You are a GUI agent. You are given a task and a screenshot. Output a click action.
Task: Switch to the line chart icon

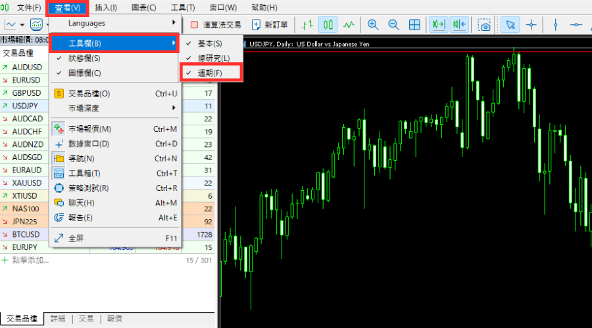tap(349, 25)
